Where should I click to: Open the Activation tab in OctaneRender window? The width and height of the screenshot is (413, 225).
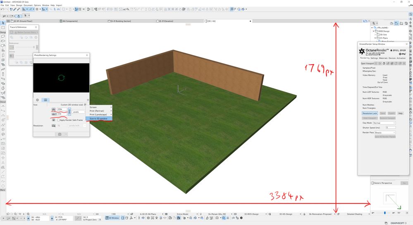pyautogui.click(x=401, y=58)
